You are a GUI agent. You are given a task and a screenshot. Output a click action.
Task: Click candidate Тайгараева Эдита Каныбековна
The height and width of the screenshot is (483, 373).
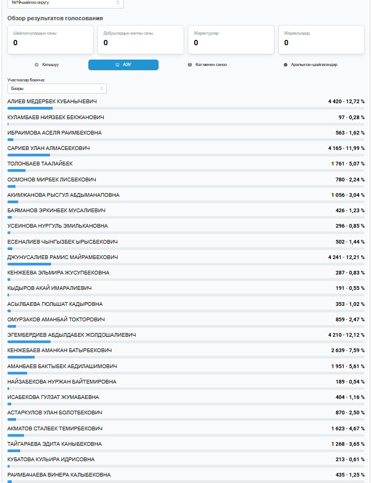(55, 444)
